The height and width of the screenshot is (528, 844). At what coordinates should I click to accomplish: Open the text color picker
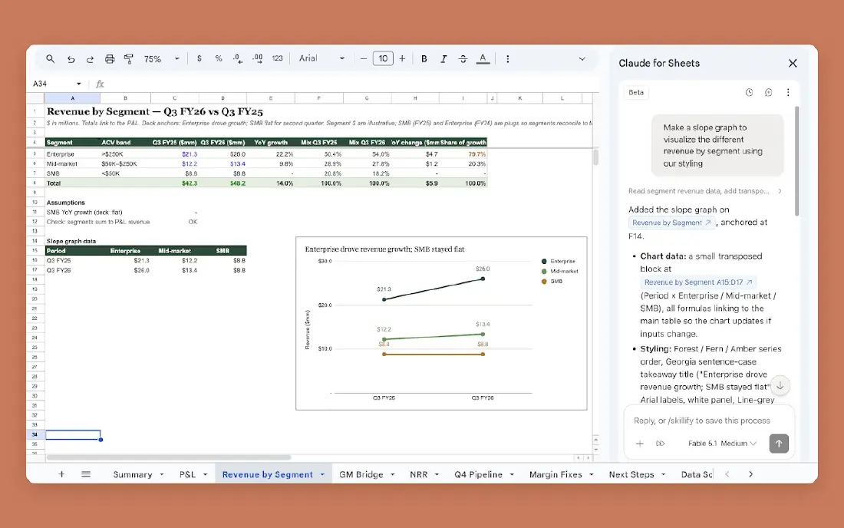click(483, 59)
